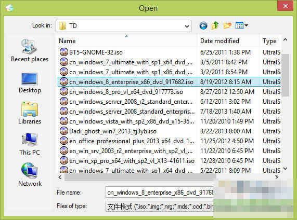Open Libraries in the places sidebar
The image size is (297, 220).
coord(30,113)
